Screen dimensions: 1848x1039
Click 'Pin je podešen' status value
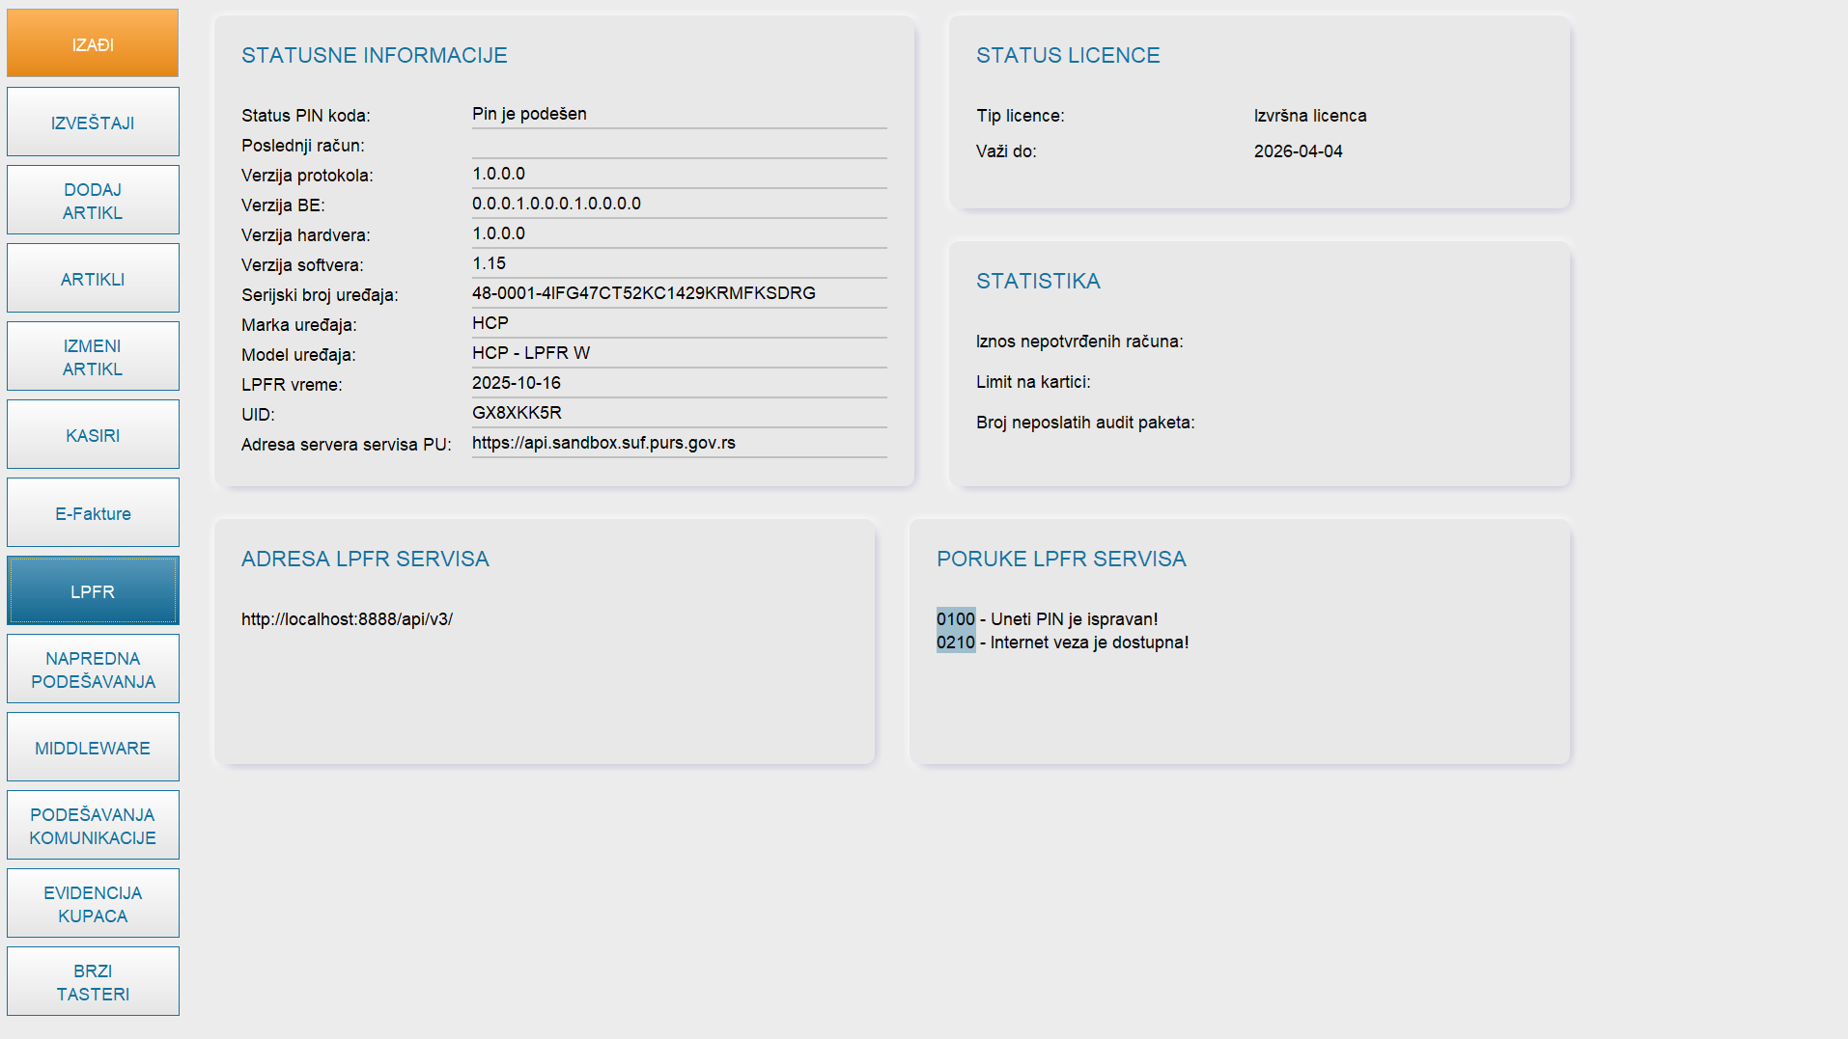529,114
